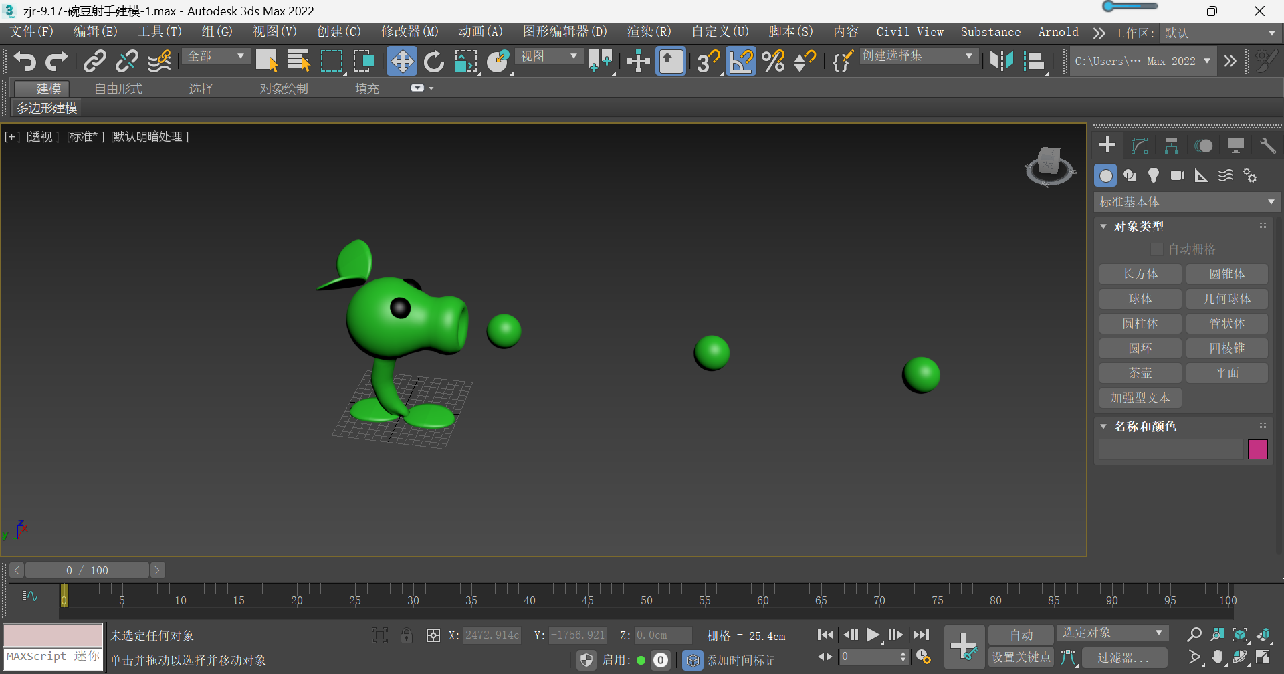Enable the 自动栅格 checkbox
1284x674 pixels.
pyautogui.click(x=1156, y=249)
